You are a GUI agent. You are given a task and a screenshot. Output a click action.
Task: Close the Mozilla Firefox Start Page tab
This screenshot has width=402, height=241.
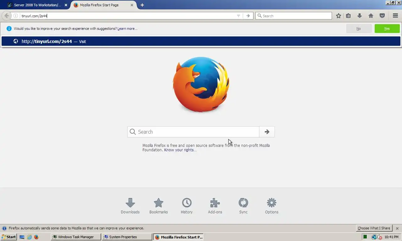point(132,5)
